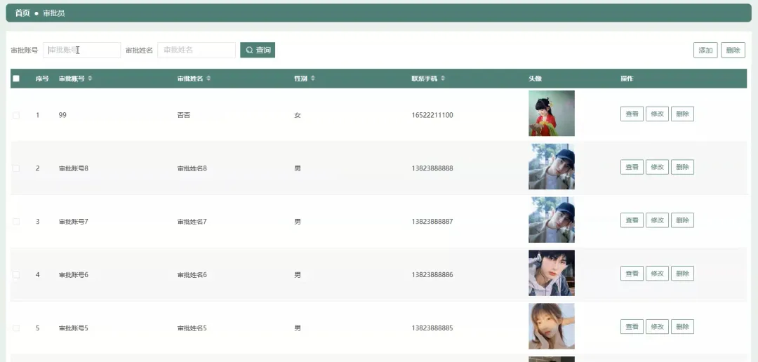
Task: Open avatar thumbnail of account 99
Action: coord(552,114)
